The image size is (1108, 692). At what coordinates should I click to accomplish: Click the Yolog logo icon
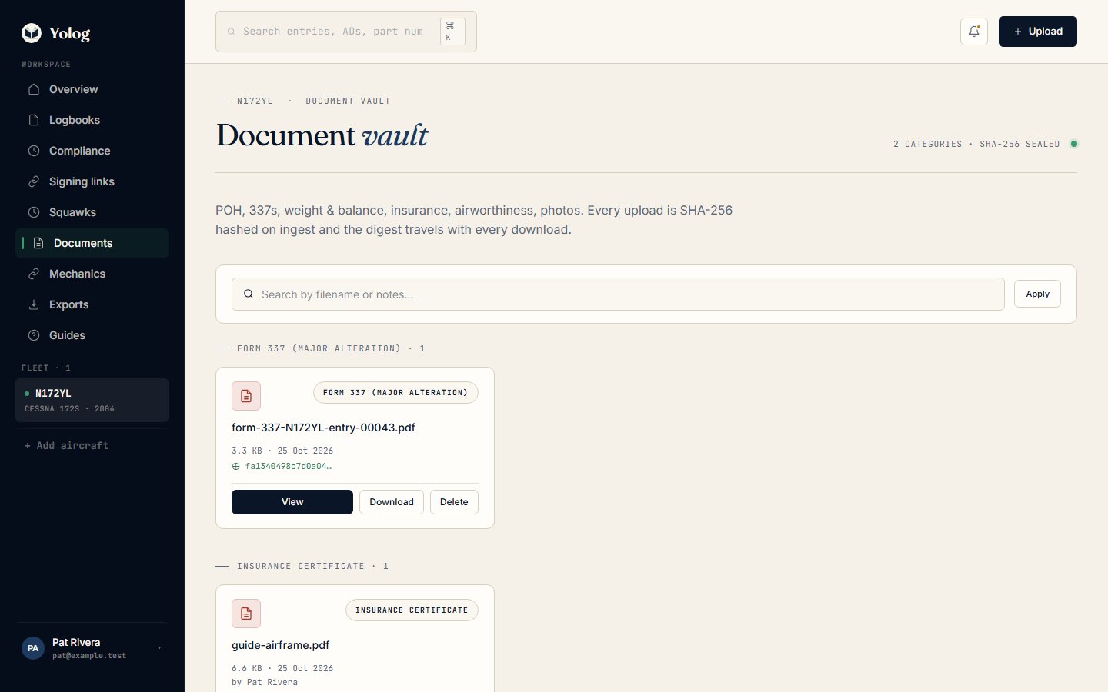(x=32, y=32)
